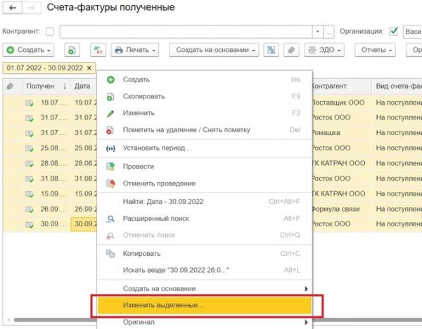Click into the Контрагент input field
Screen dimensions: 422x329
[x=186, y=32]
